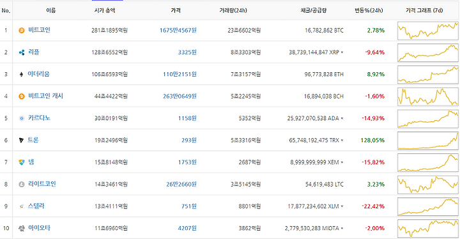Click the NEM logo icon
460x239 pixels.
pos(22,162)
